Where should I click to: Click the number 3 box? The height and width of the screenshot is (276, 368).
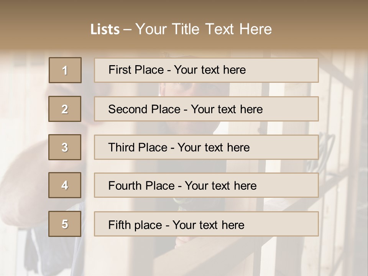65,147
